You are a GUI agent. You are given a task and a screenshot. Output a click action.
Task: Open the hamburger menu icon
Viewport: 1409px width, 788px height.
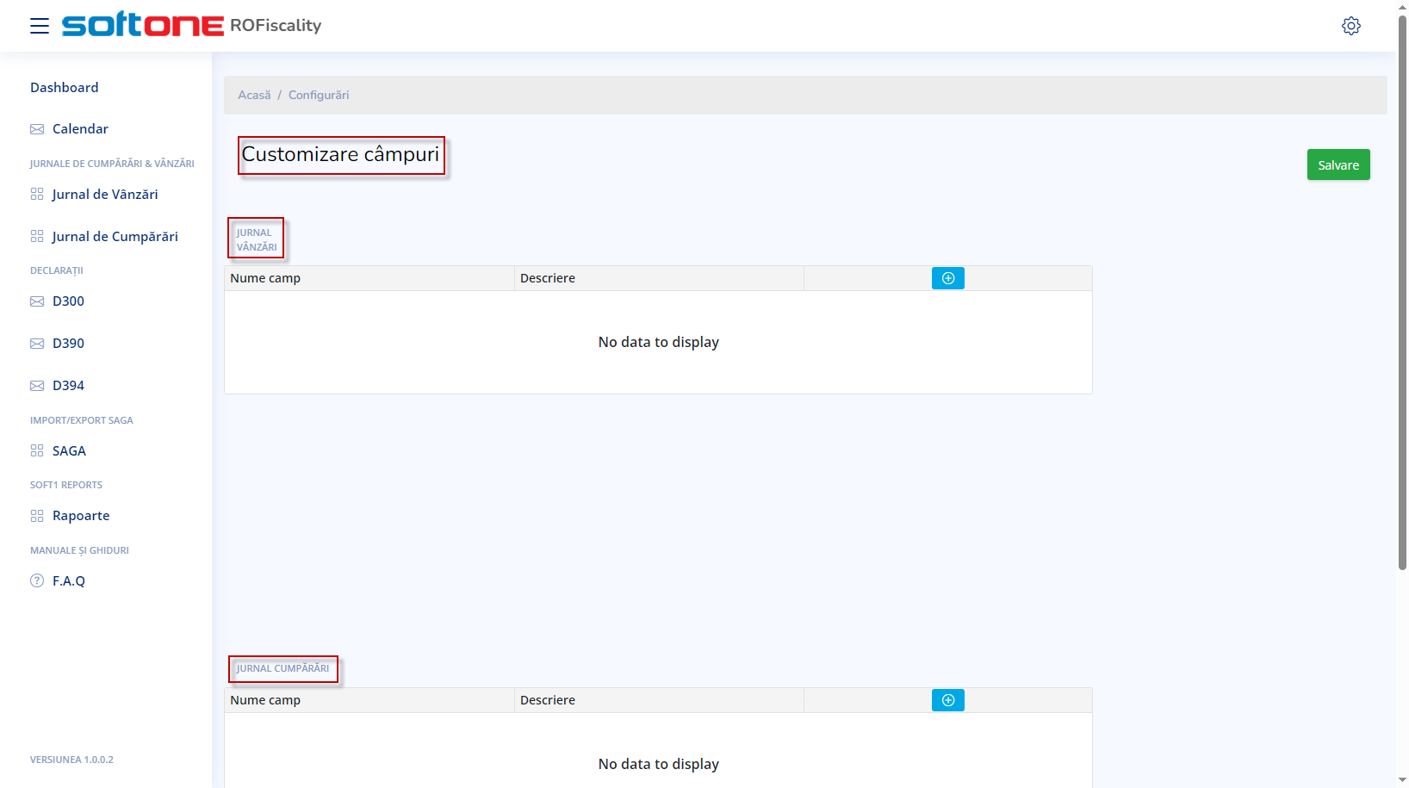(x=40, y=26)
